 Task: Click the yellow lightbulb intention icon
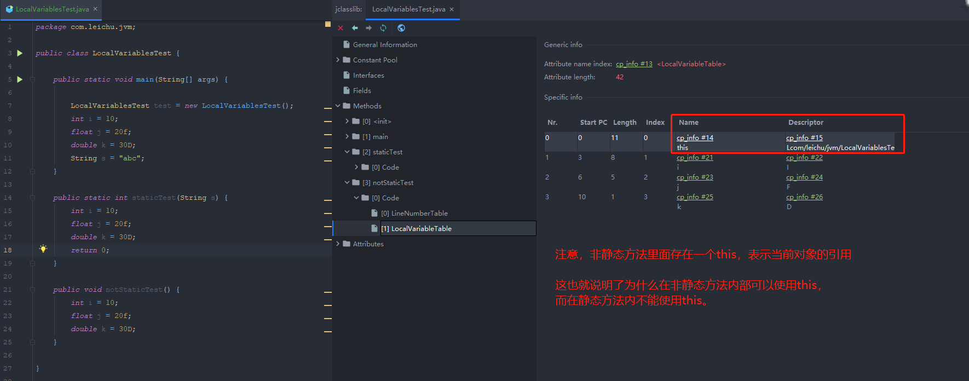pyautogui.click(x=43, y=249)
